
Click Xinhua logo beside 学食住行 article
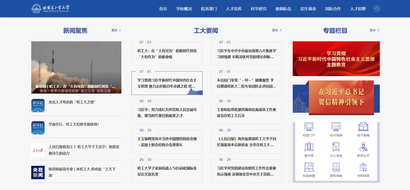point(38,128)
